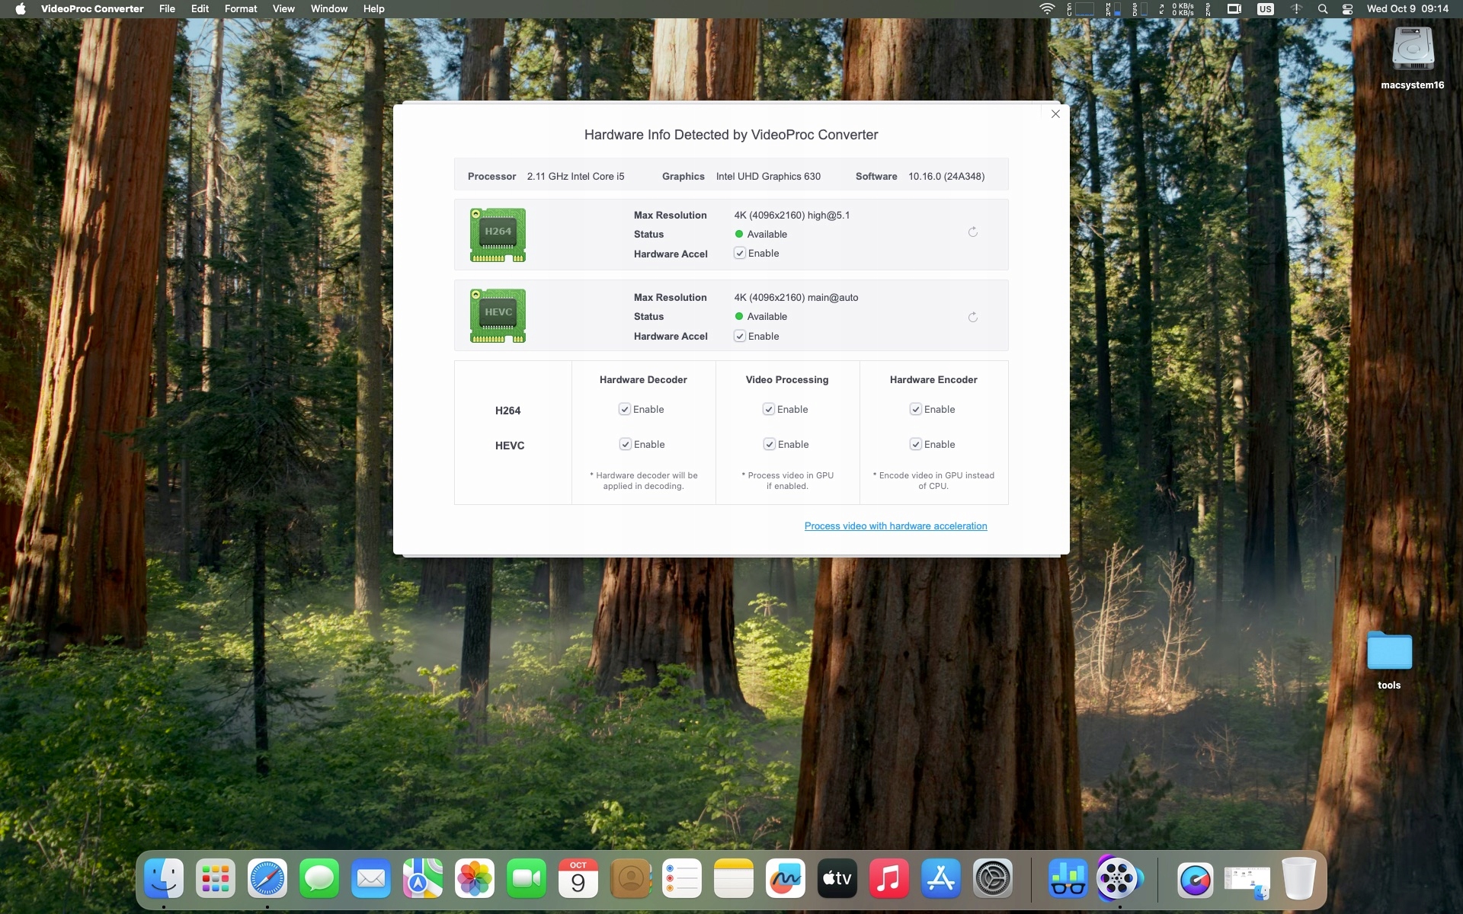Close the Hardware Info dialog
The width and height of the screenshot is (1463, 914).
(1055, 114)
